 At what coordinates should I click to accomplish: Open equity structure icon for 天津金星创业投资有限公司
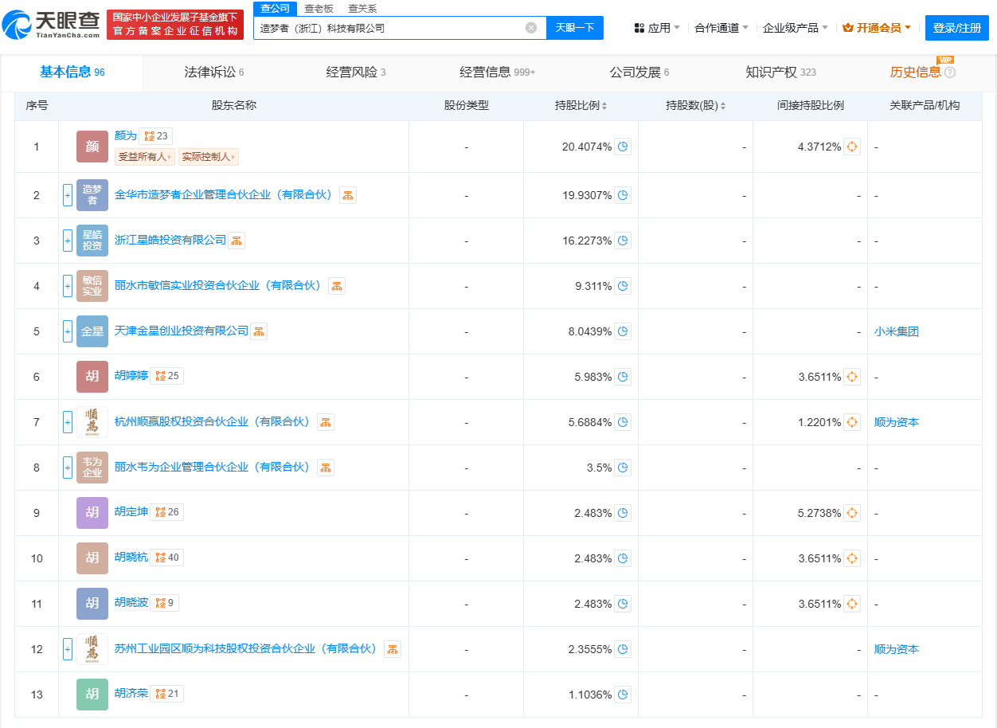259,331
